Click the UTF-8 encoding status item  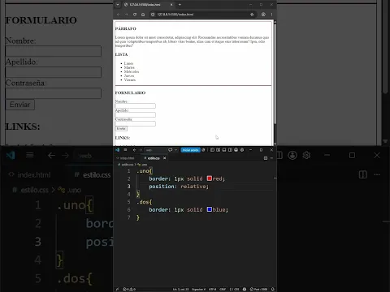(x=212, y=290)
